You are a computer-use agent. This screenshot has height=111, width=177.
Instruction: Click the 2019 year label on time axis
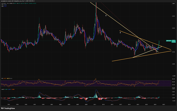tap(130, 105)
